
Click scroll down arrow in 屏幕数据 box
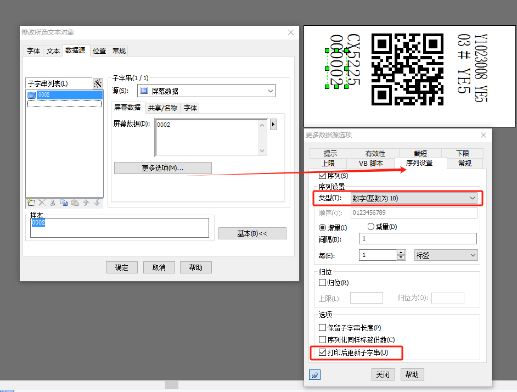262,151
